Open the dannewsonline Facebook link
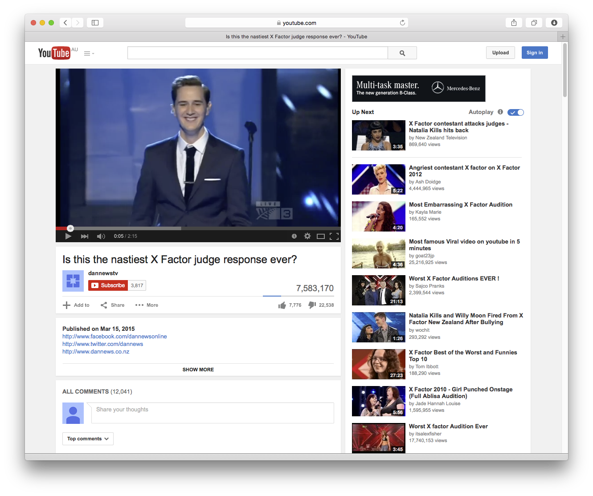The height and width of the screenshot is (496, 593). (115, 337)
